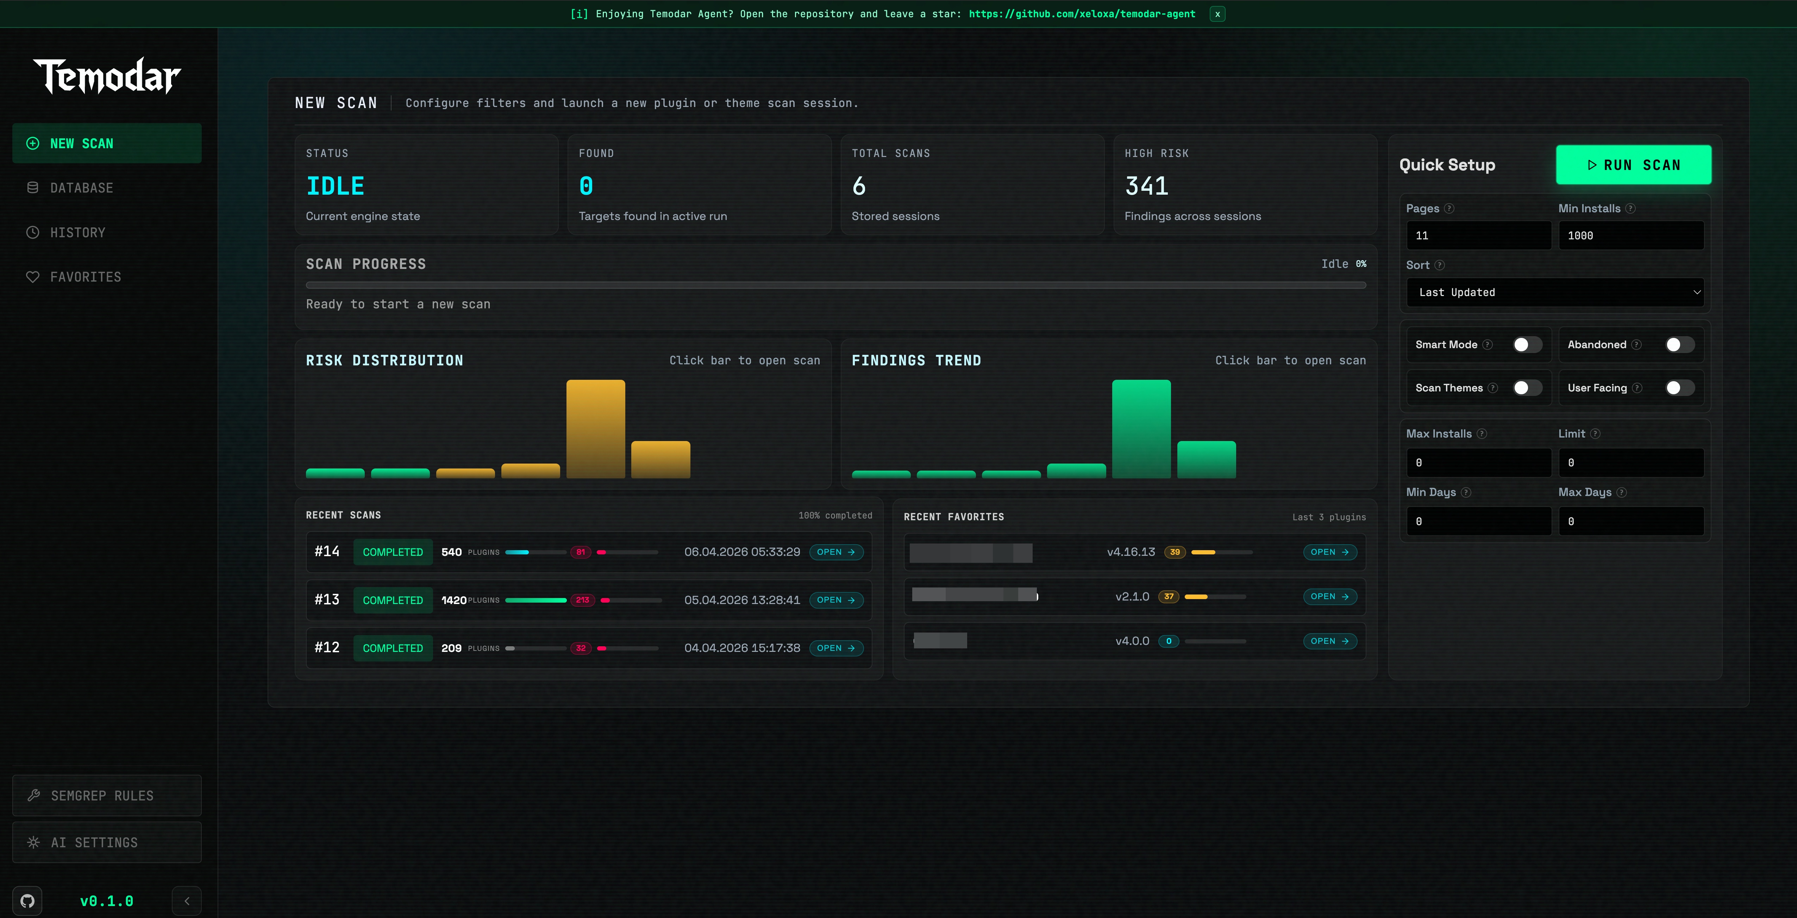Open scan #13 from Recent Scans

836,599
